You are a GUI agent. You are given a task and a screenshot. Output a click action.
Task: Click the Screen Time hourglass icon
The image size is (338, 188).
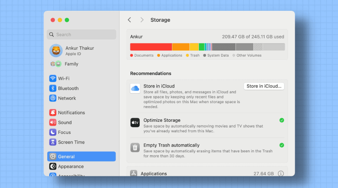53,142
